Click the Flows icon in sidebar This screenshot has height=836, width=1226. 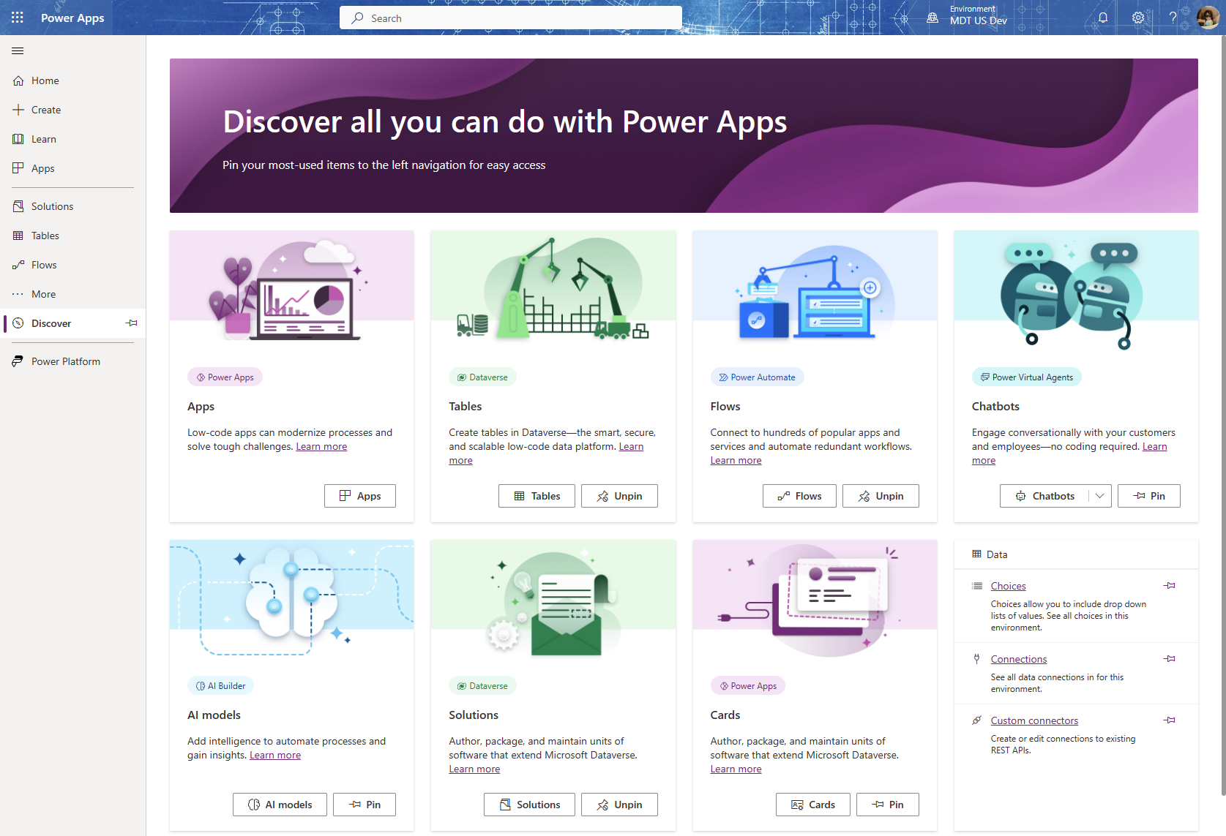tap(18, 265)
